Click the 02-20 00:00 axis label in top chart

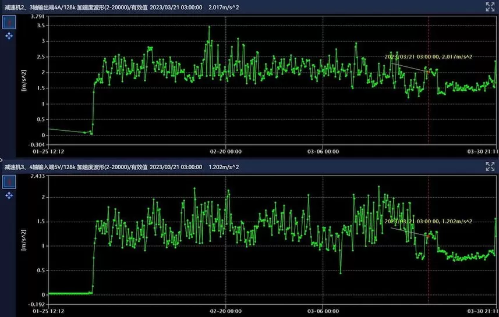[x=226, y=151]
